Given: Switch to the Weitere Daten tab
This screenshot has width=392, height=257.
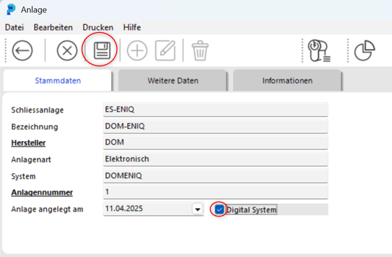Looking at the screenshot, I should 173,81.
